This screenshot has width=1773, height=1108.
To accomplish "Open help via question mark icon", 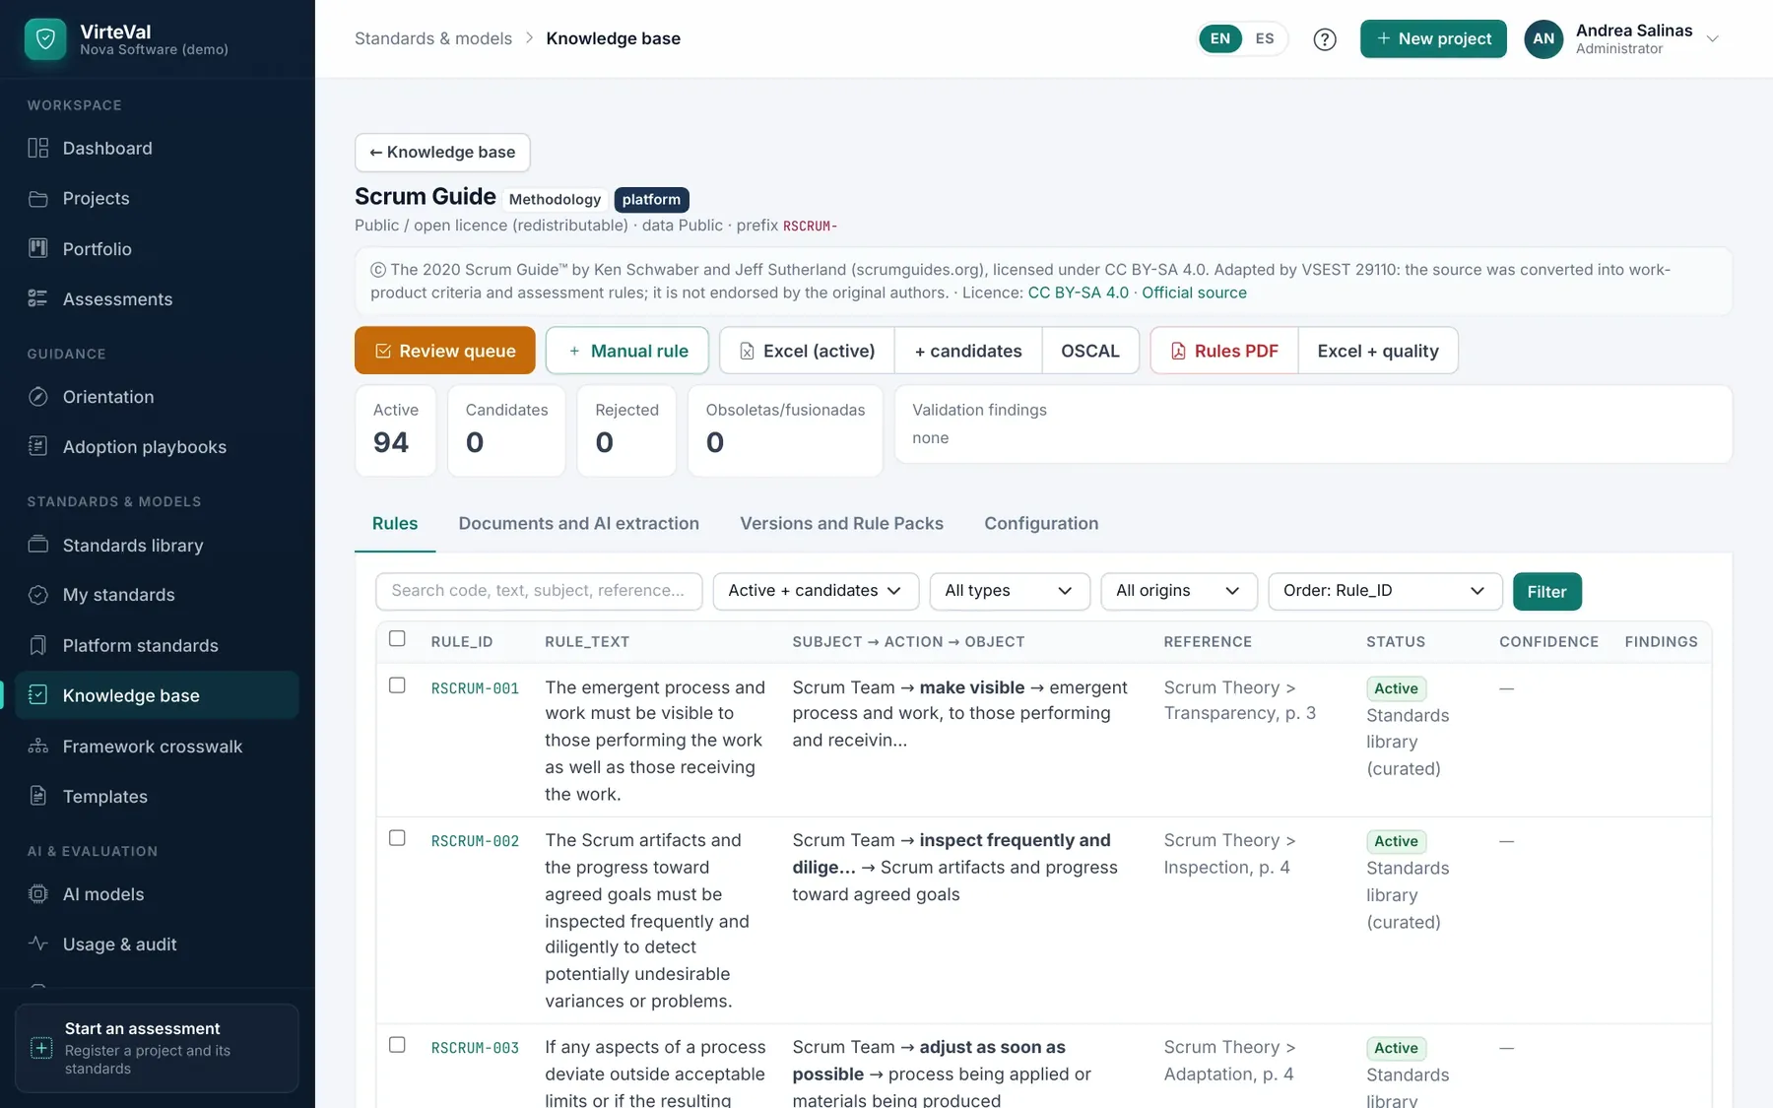I will tap(1325, 39).
